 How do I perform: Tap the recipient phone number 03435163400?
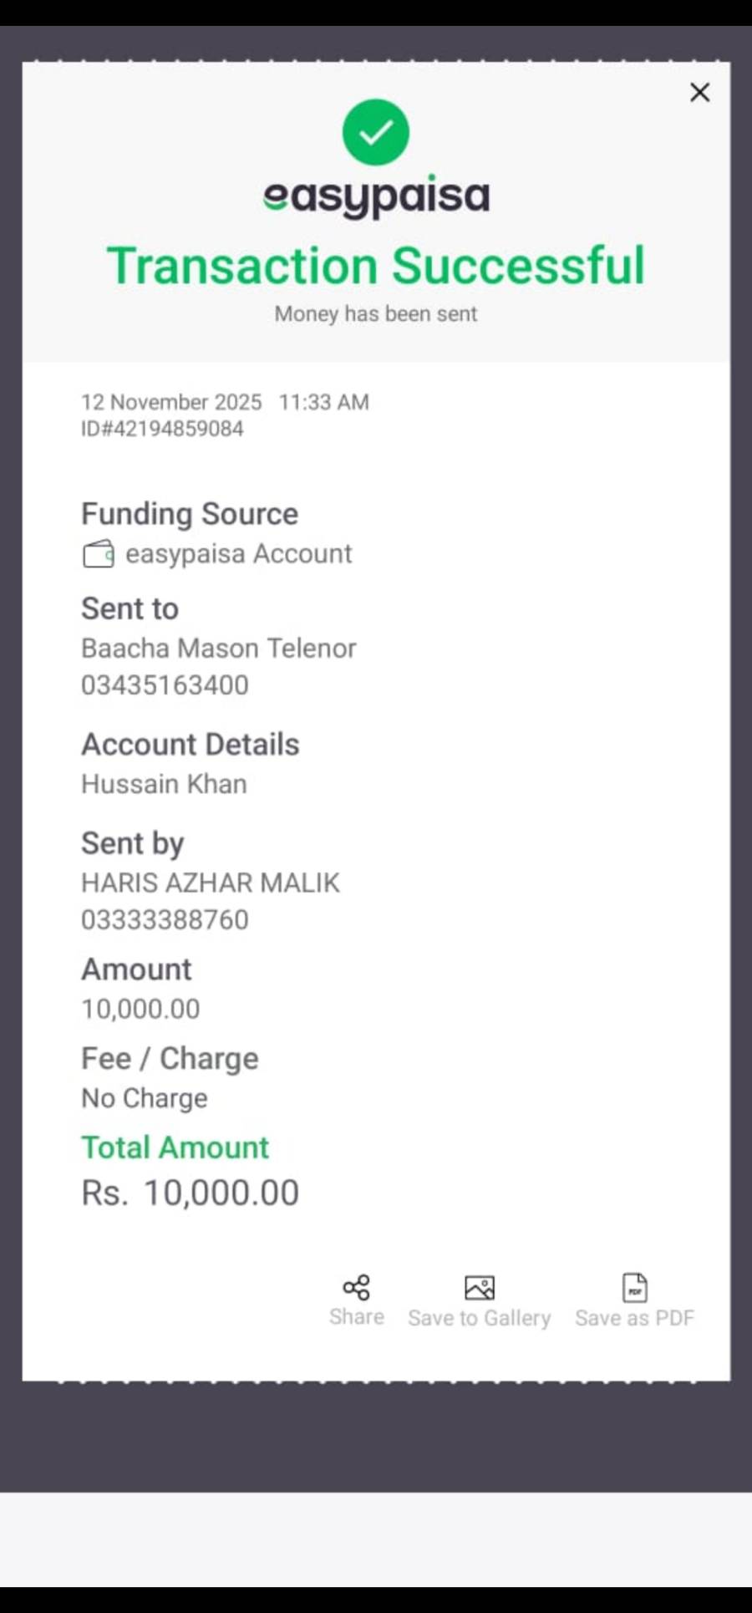[x=165, y=685]
